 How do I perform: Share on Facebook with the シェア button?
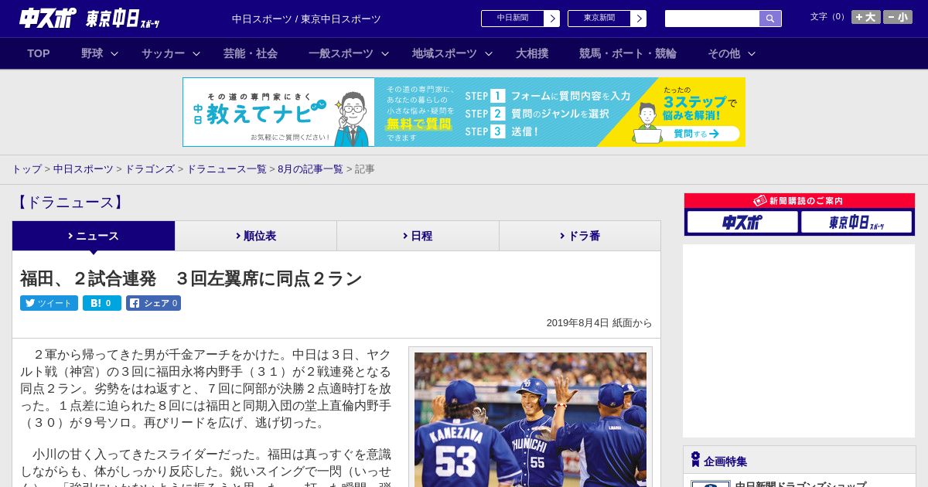[153, 303]
